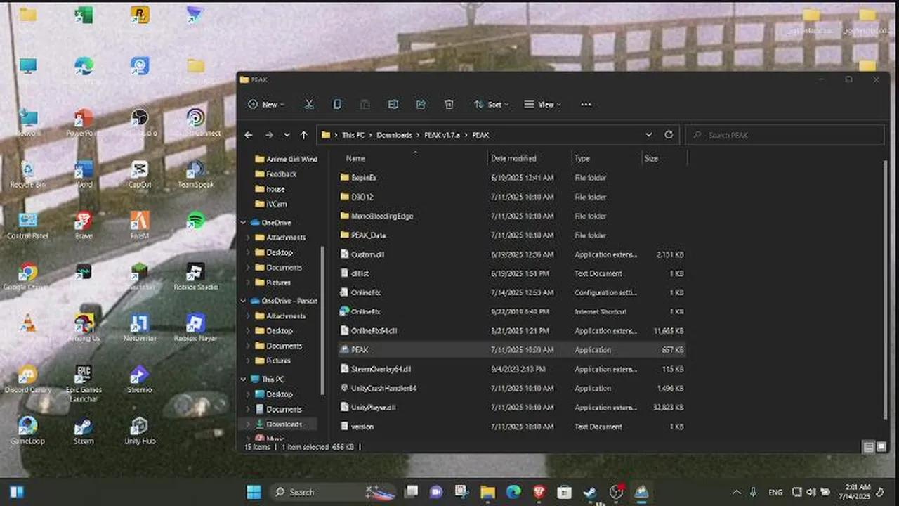
Task: Navigate up one folder level
Action: [303, 135]
